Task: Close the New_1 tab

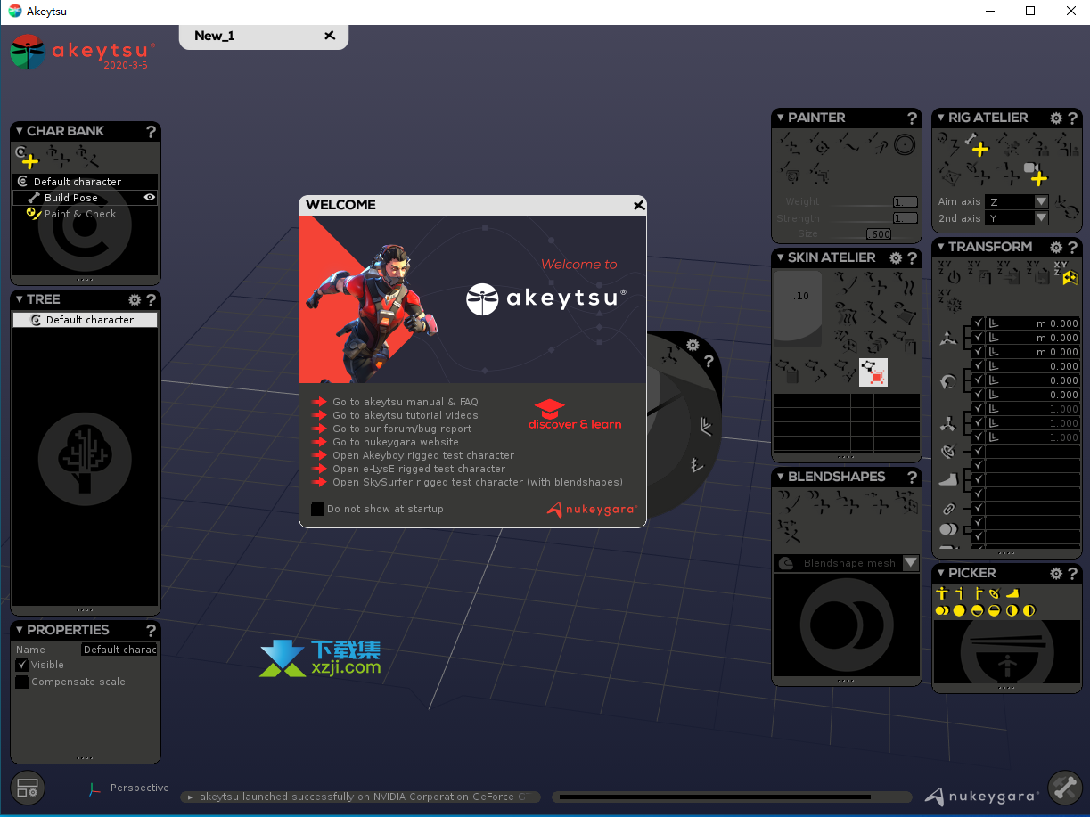Action: (330, 36)
